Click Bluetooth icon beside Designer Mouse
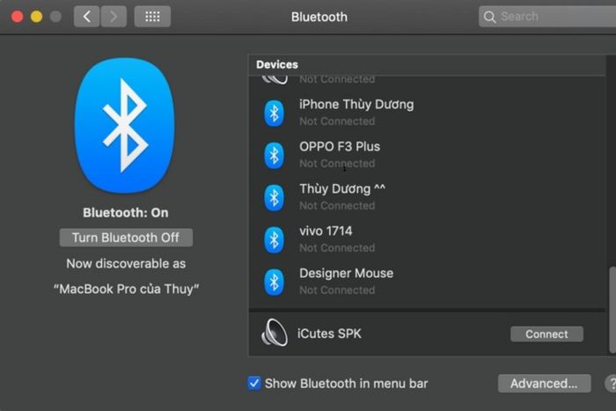 pos(274,283)
